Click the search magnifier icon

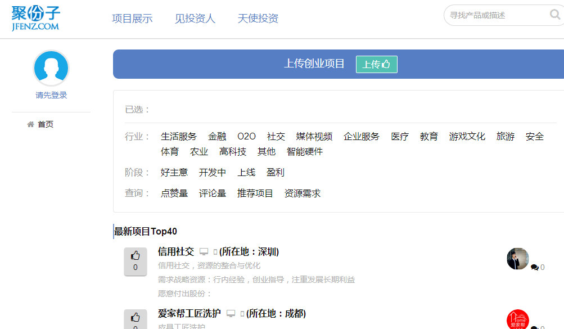[x=554, y=15]
